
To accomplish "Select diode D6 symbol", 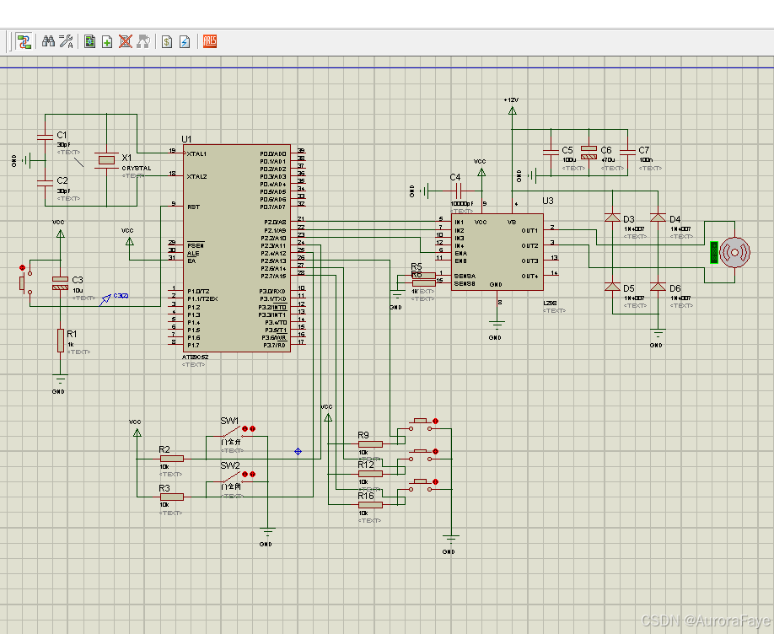I will 658,287.
